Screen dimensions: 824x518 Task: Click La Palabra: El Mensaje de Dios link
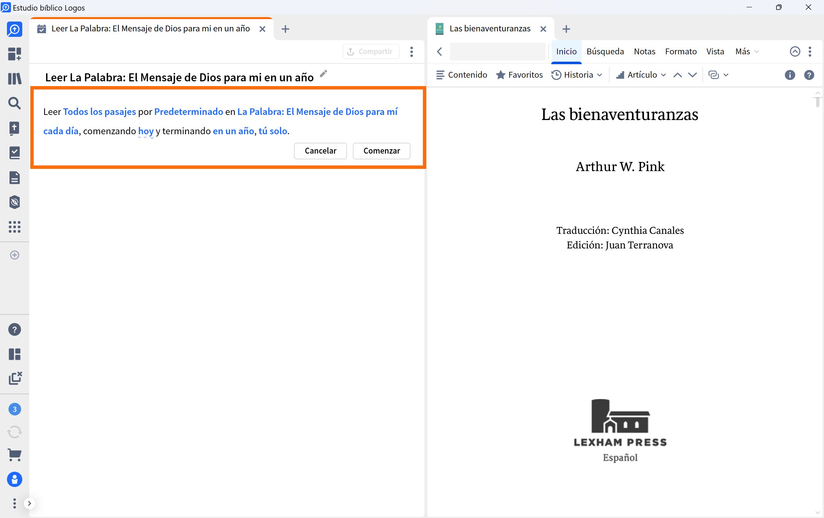pos(317,112)
